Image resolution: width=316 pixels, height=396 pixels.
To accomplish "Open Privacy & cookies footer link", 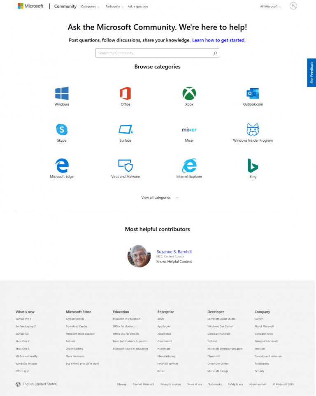I will click(171, 384).
